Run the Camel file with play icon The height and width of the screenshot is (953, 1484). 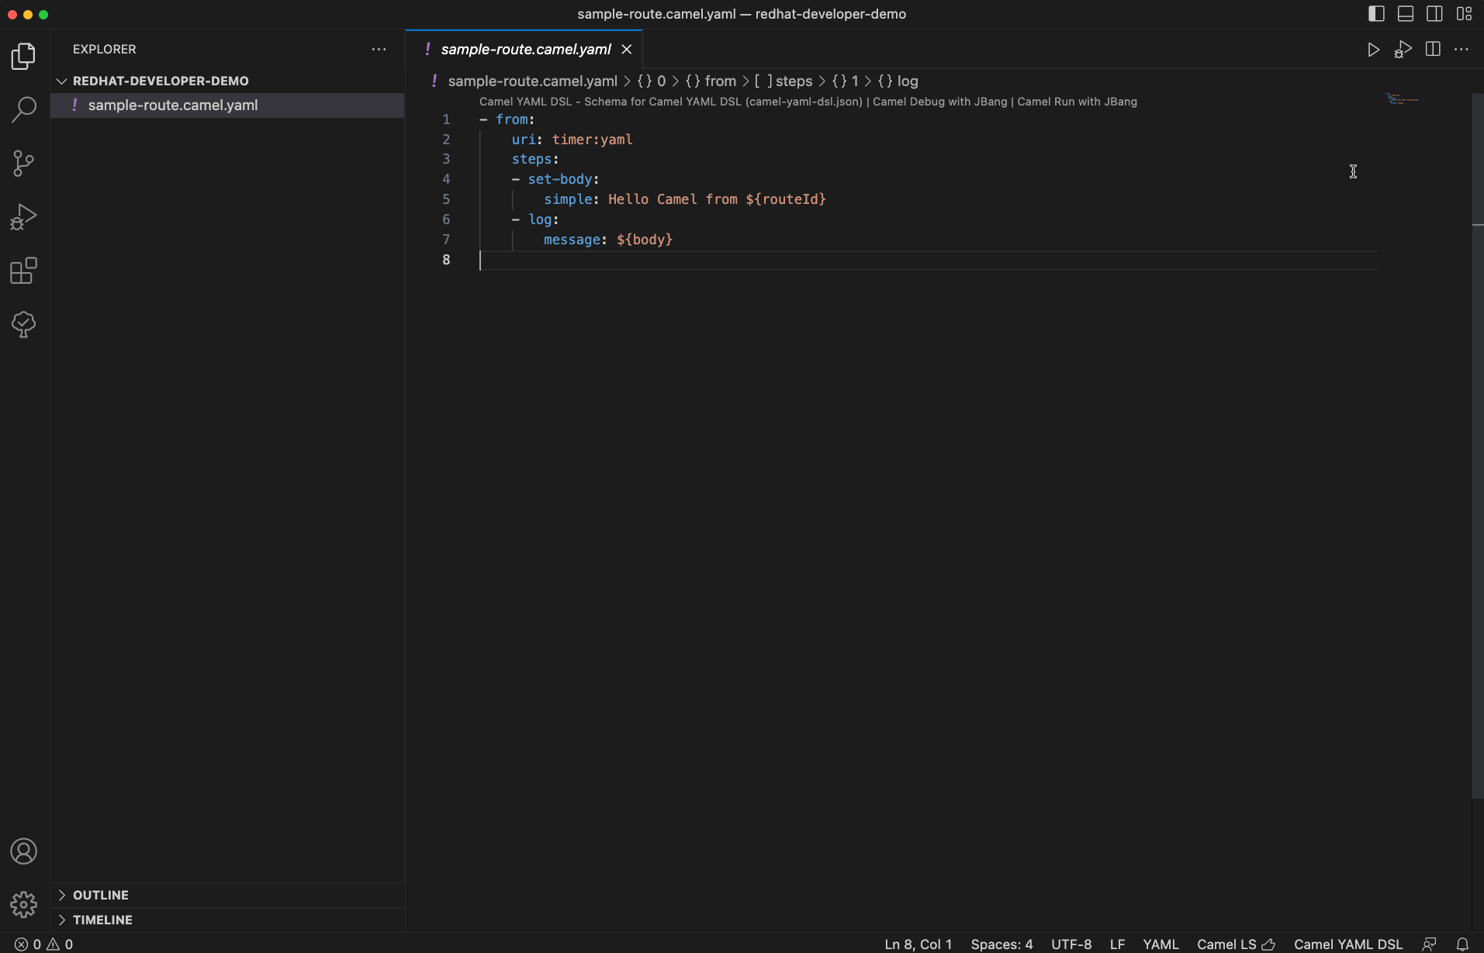click(x=1373, y=50)
